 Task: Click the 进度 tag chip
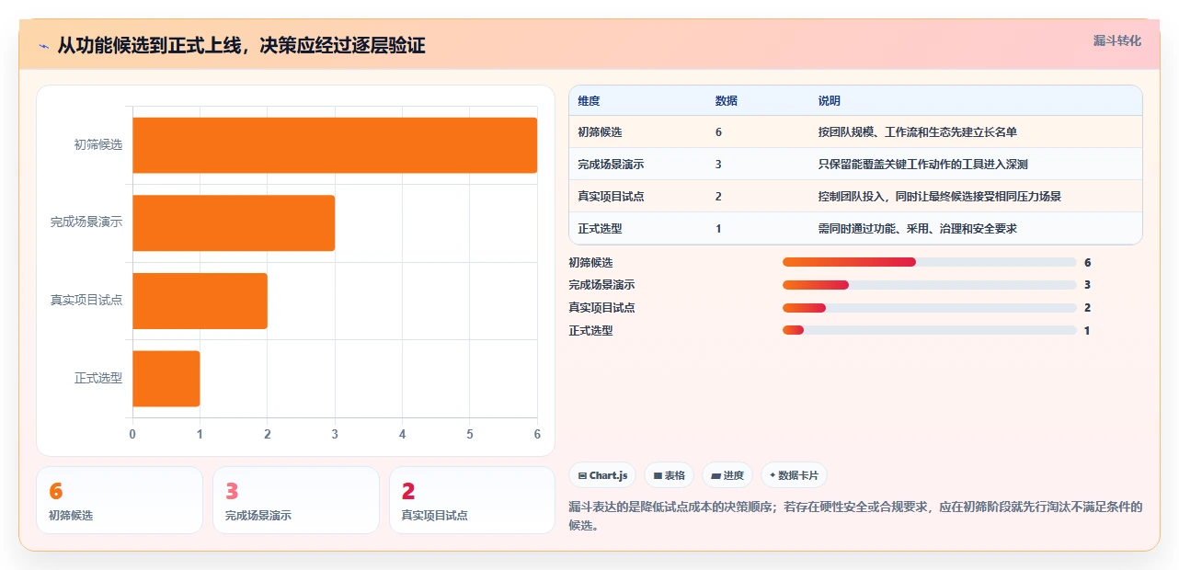coord(727,475)
